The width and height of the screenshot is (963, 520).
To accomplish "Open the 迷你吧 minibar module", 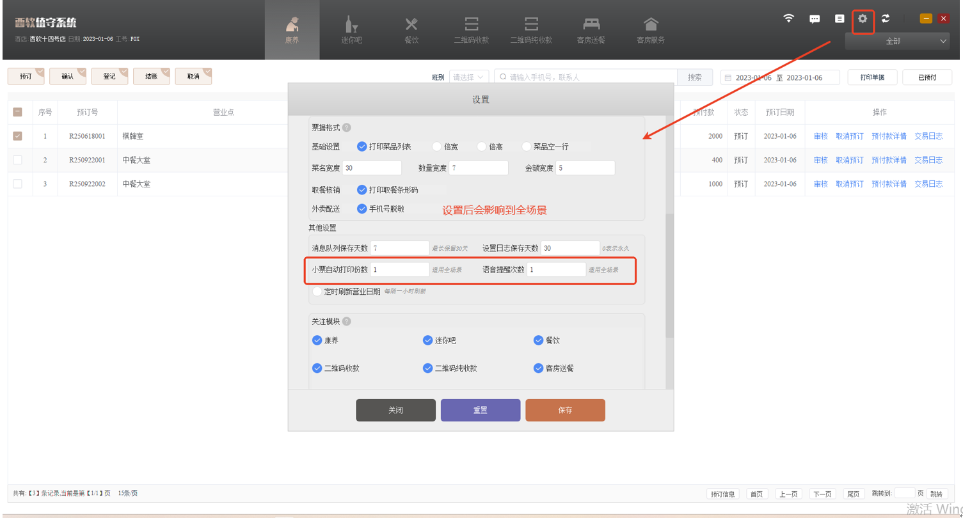I will click(x=351, y=30).
